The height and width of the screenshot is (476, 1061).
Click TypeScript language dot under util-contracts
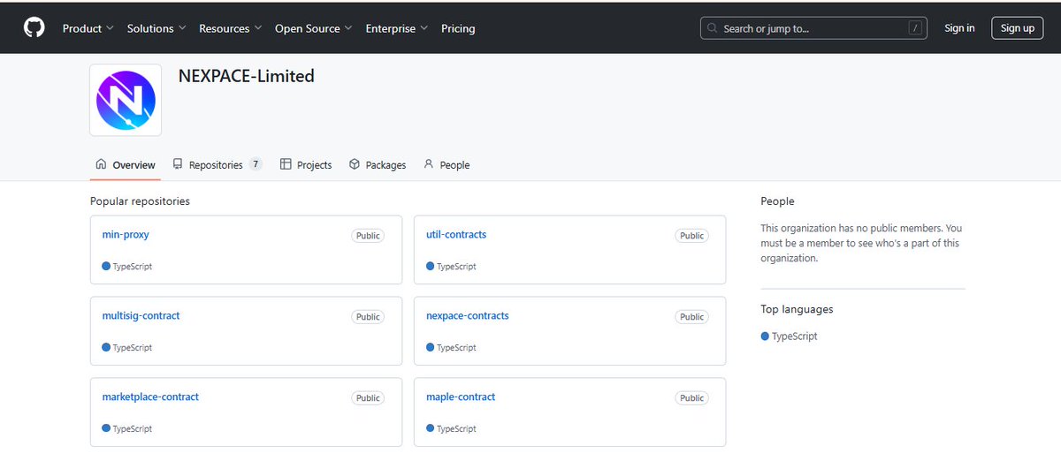coord(431,266)
